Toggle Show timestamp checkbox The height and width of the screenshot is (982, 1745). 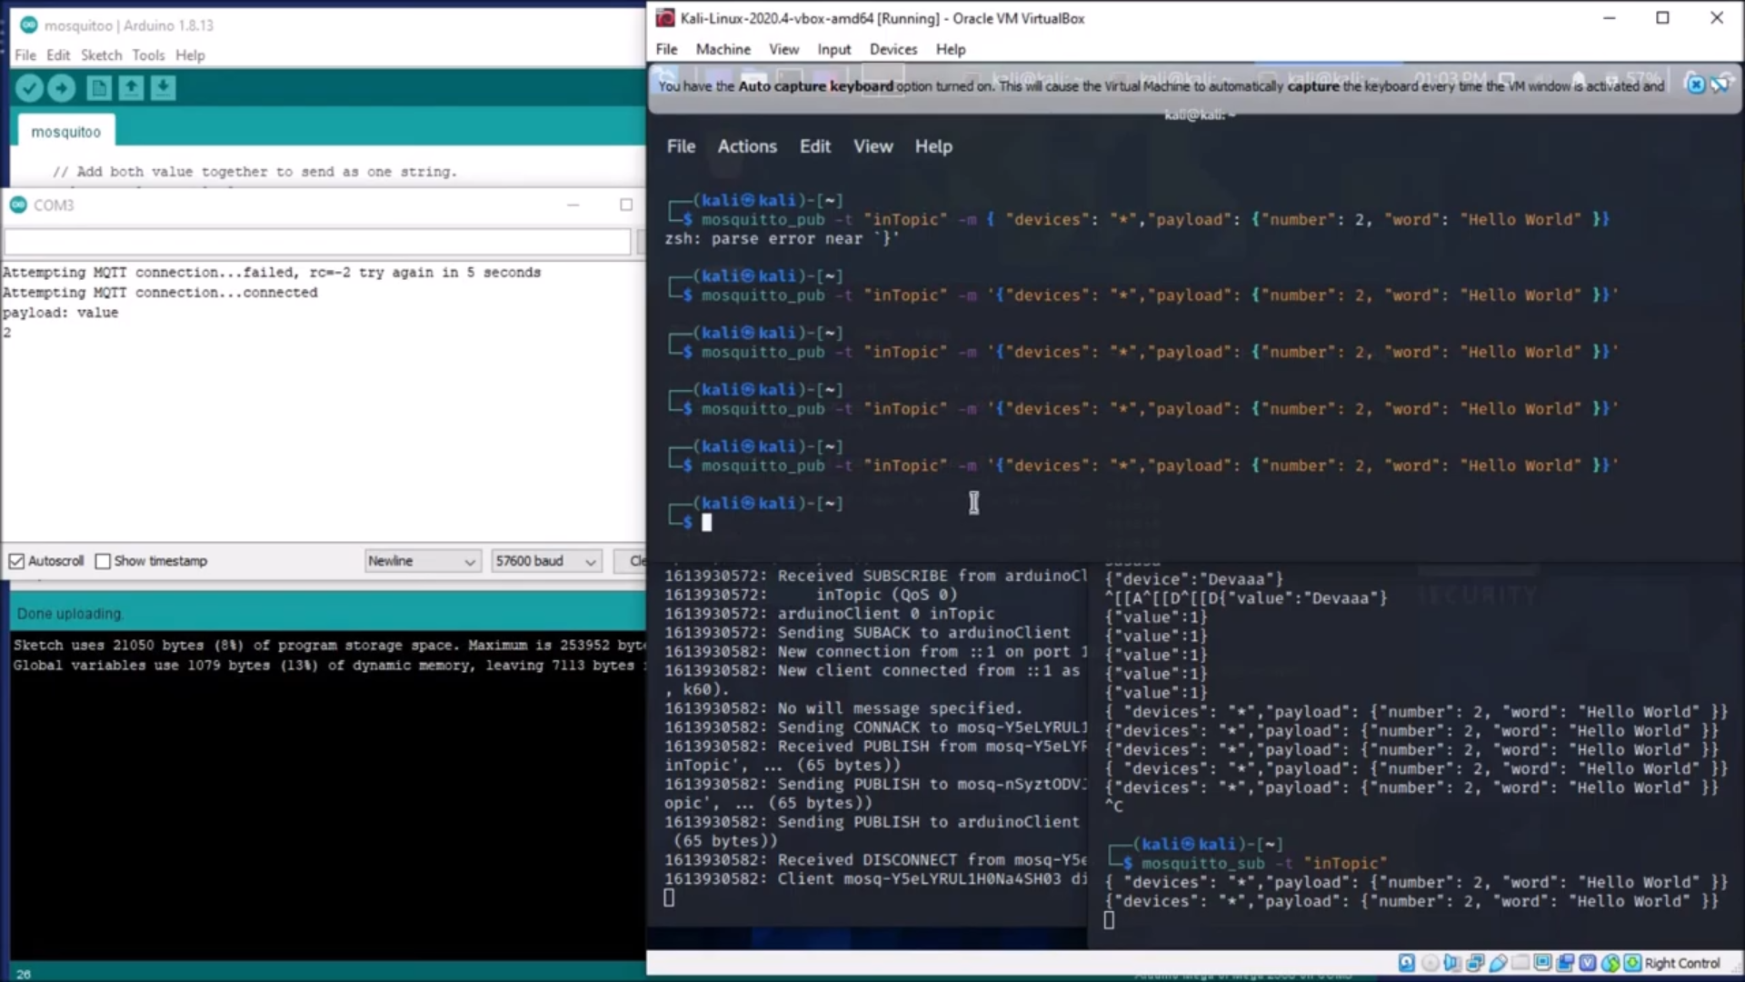[x=103, y=561]
